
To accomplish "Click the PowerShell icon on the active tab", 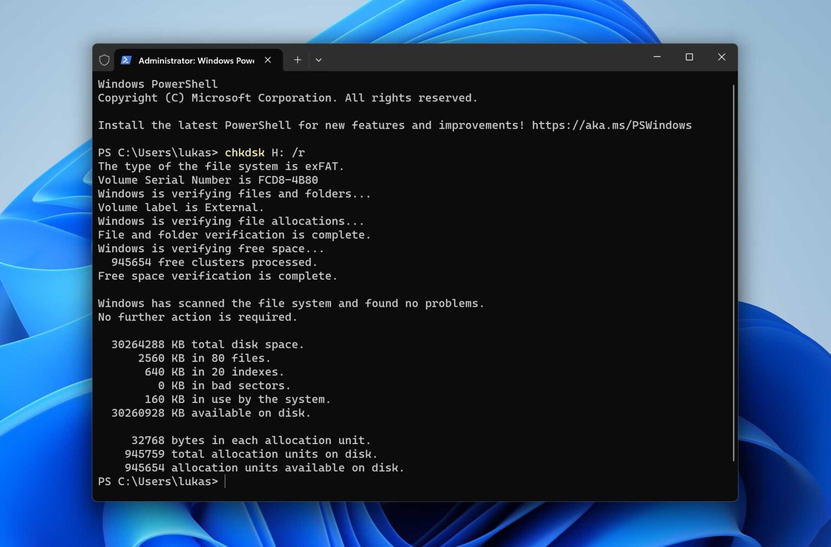I will click(126, 60).
